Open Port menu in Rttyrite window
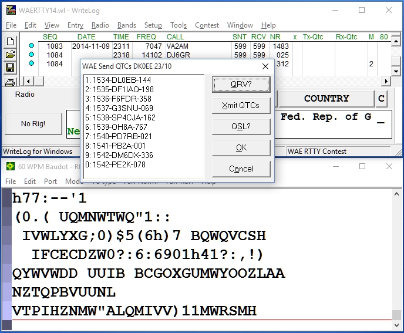The width and height of the screenshot is (404, 333). 51,181
